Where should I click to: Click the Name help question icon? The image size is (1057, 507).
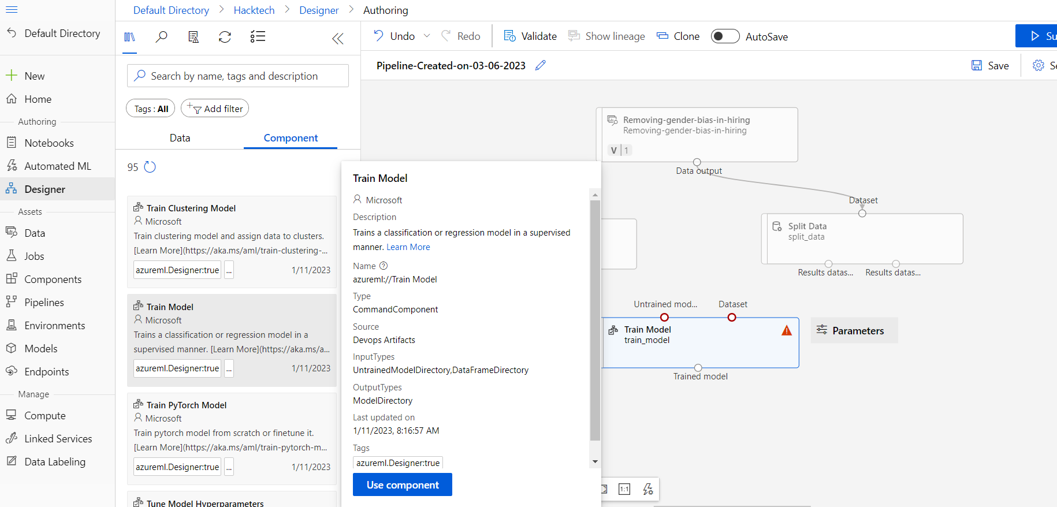click(x=384, y=266)
